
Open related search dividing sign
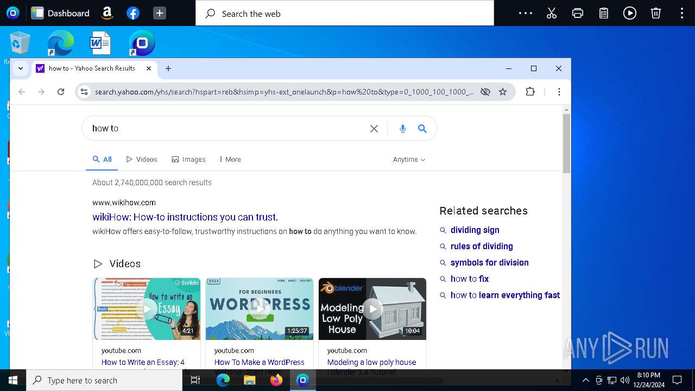475,230
